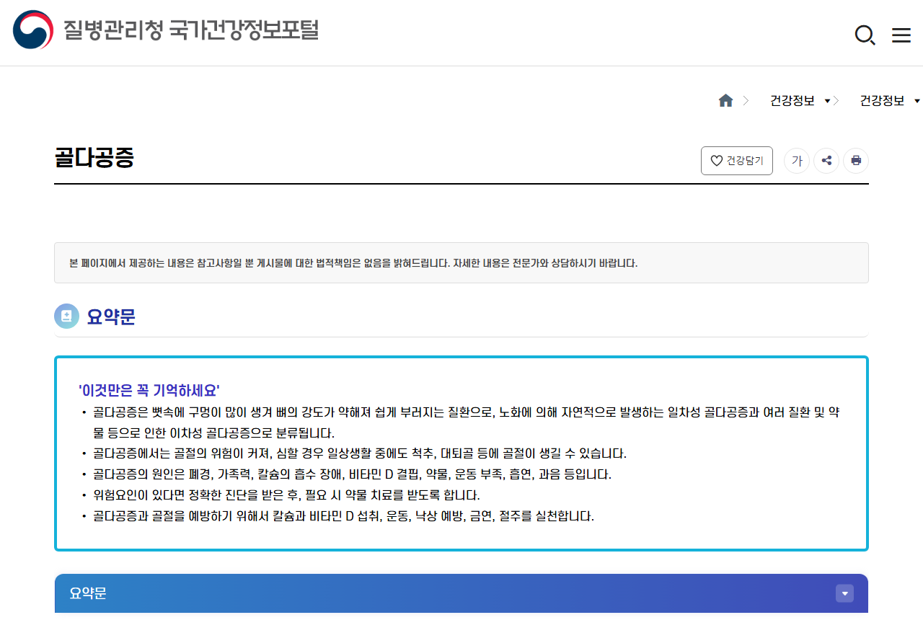Click bullet about 칼슘과 비타민 D 섭취
Viewport: 923px width, 620px height.
click(x=343, y=516)
